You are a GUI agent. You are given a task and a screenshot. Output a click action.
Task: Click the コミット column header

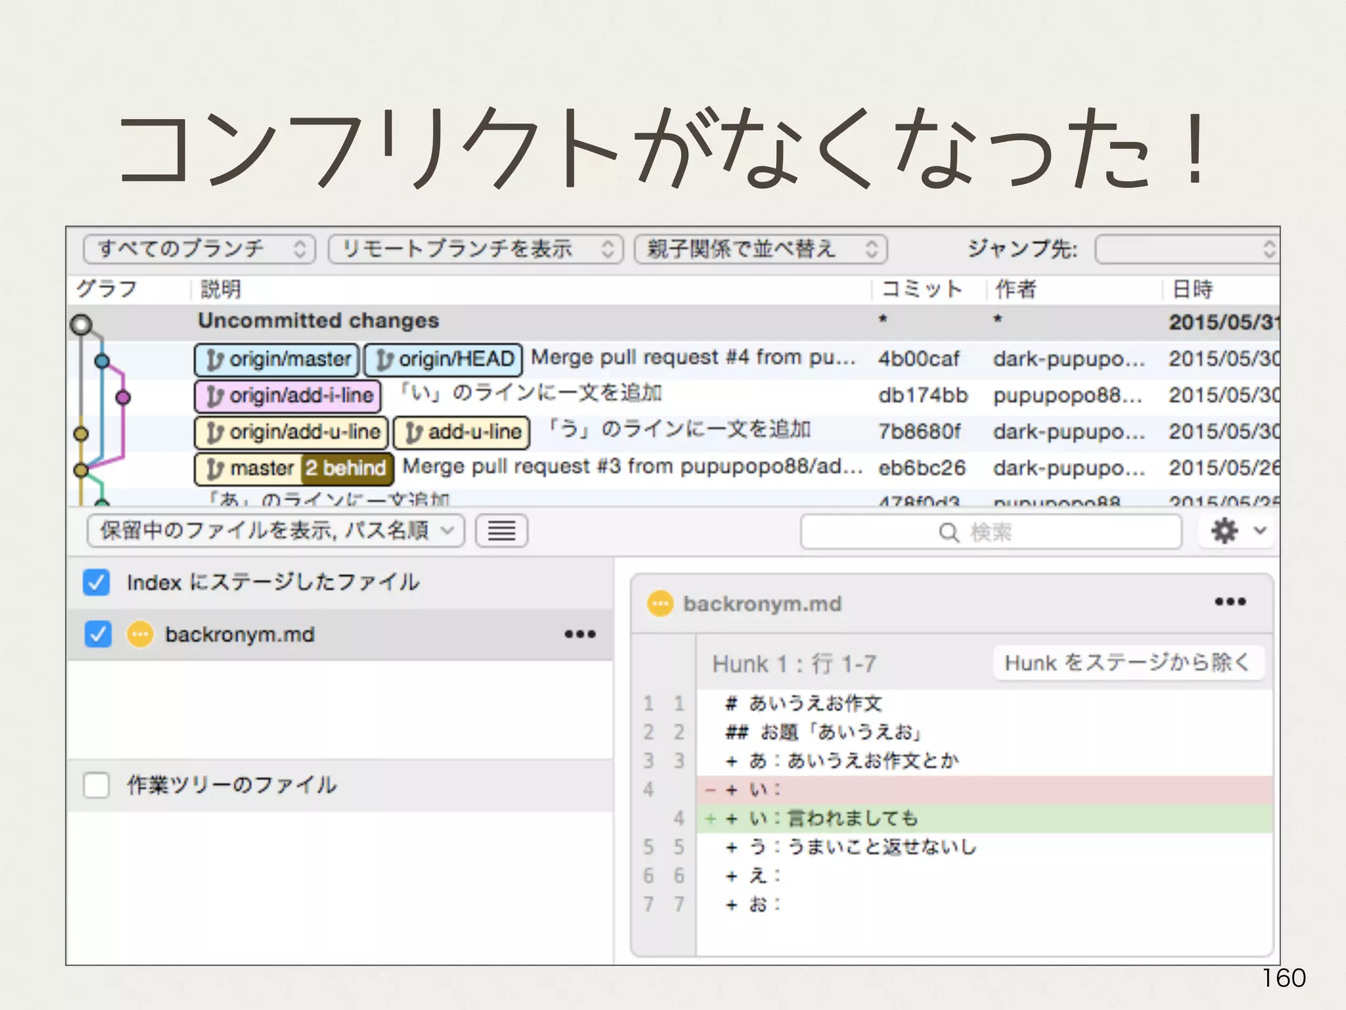pos(921,289)
